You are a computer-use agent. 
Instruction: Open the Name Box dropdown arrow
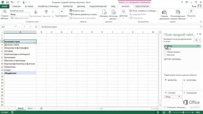click(15, 27)
